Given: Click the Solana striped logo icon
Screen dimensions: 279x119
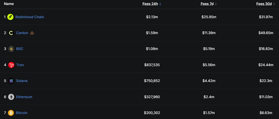Looking at the screenshot, I should 11,81.
